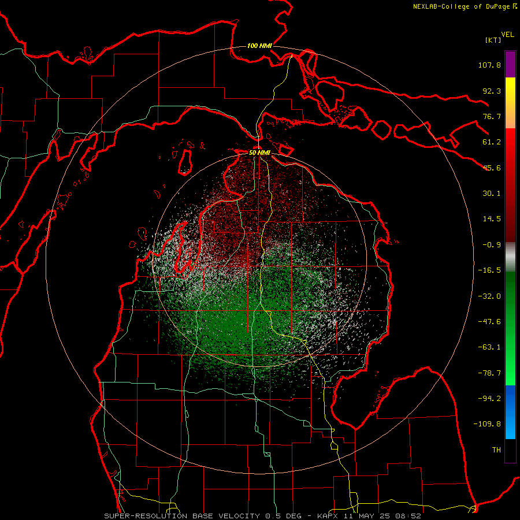Click the 92.3 velocity scale value

(x=492, y=91)
